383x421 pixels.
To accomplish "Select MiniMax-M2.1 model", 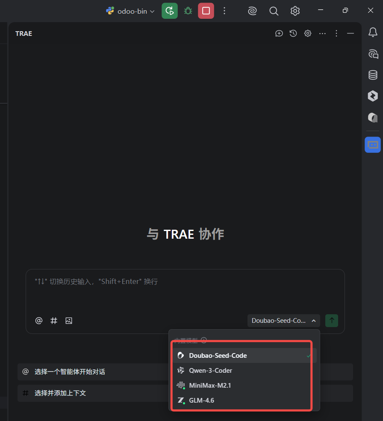I will point(245,386).
